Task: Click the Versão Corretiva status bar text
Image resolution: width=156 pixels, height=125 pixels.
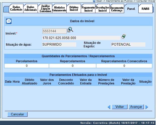Action: point(117,123)
